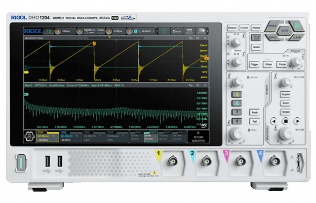Collapse toolbar with the left chevron arrow

point(158,31)
